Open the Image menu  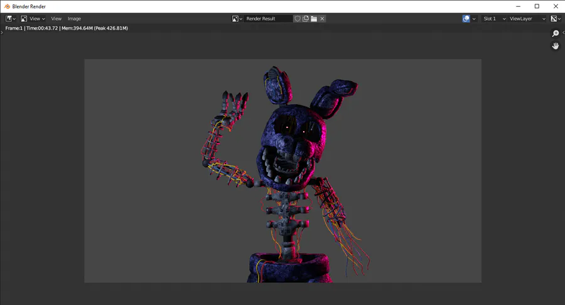74,19
